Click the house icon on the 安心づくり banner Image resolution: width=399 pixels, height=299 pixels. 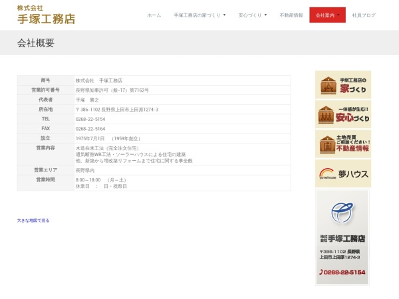(326, 115)
